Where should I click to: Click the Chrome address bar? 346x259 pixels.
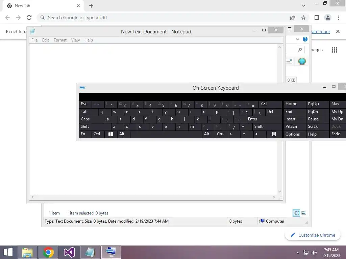tap(163, 18)
